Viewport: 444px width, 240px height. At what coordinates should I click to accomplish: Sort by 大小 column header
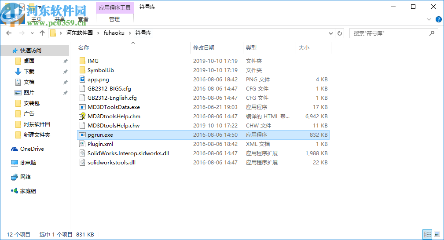[x=304, y=48]
